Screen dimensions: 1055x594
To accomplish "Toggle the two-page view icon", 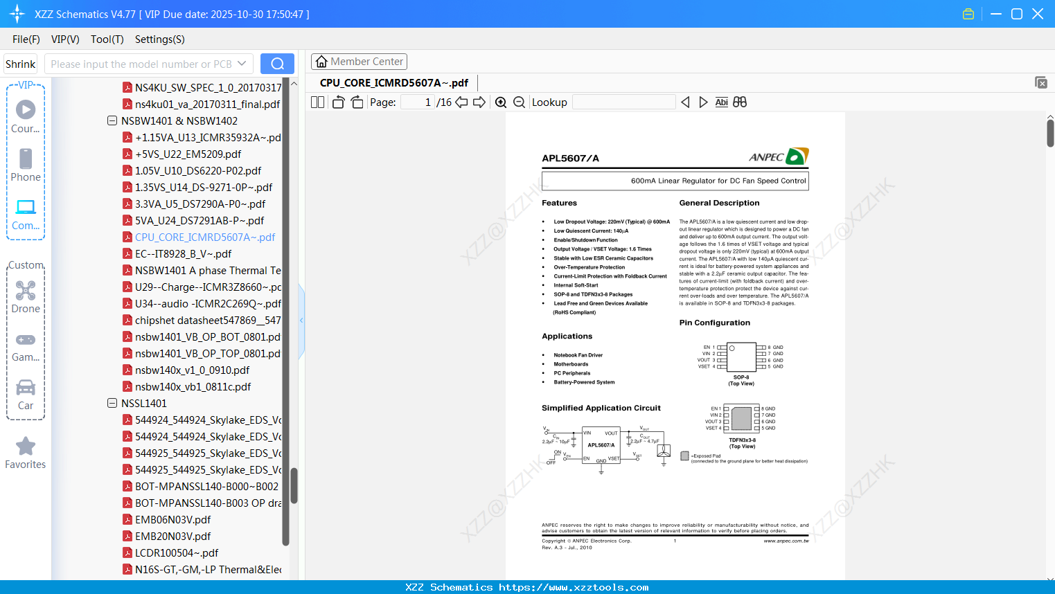I will (x=317, y=102).
